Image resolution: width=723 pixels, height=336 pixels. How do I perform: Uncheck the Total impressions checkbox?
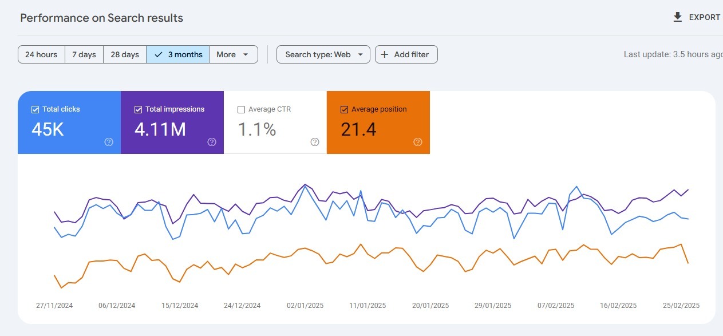click(x=138, y=109)
